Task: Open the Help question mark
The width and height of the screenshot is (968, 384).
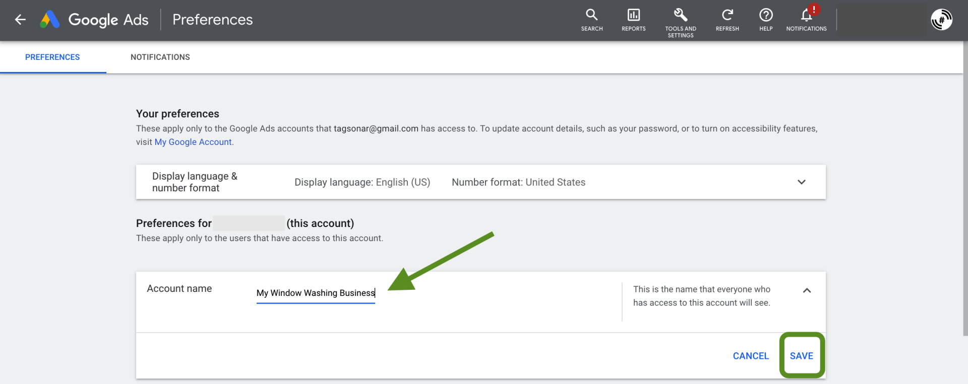Action: (x=766, y=20)
